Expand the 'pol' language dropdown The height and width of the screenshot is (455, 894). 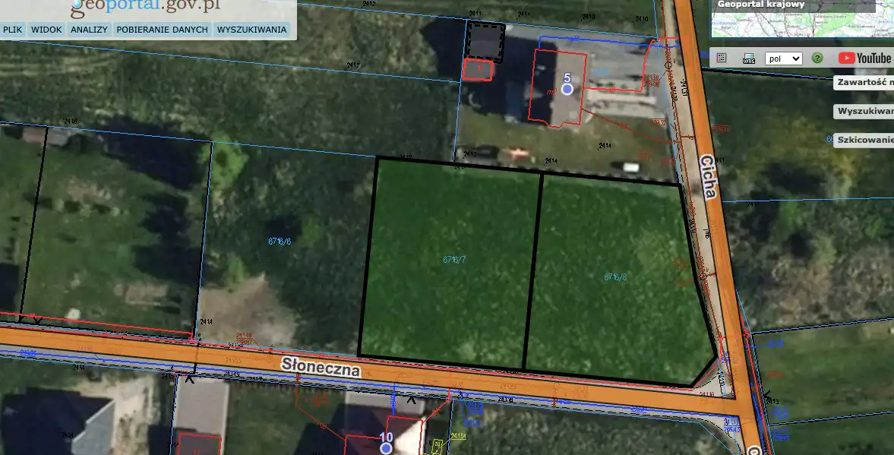point(784,58)
